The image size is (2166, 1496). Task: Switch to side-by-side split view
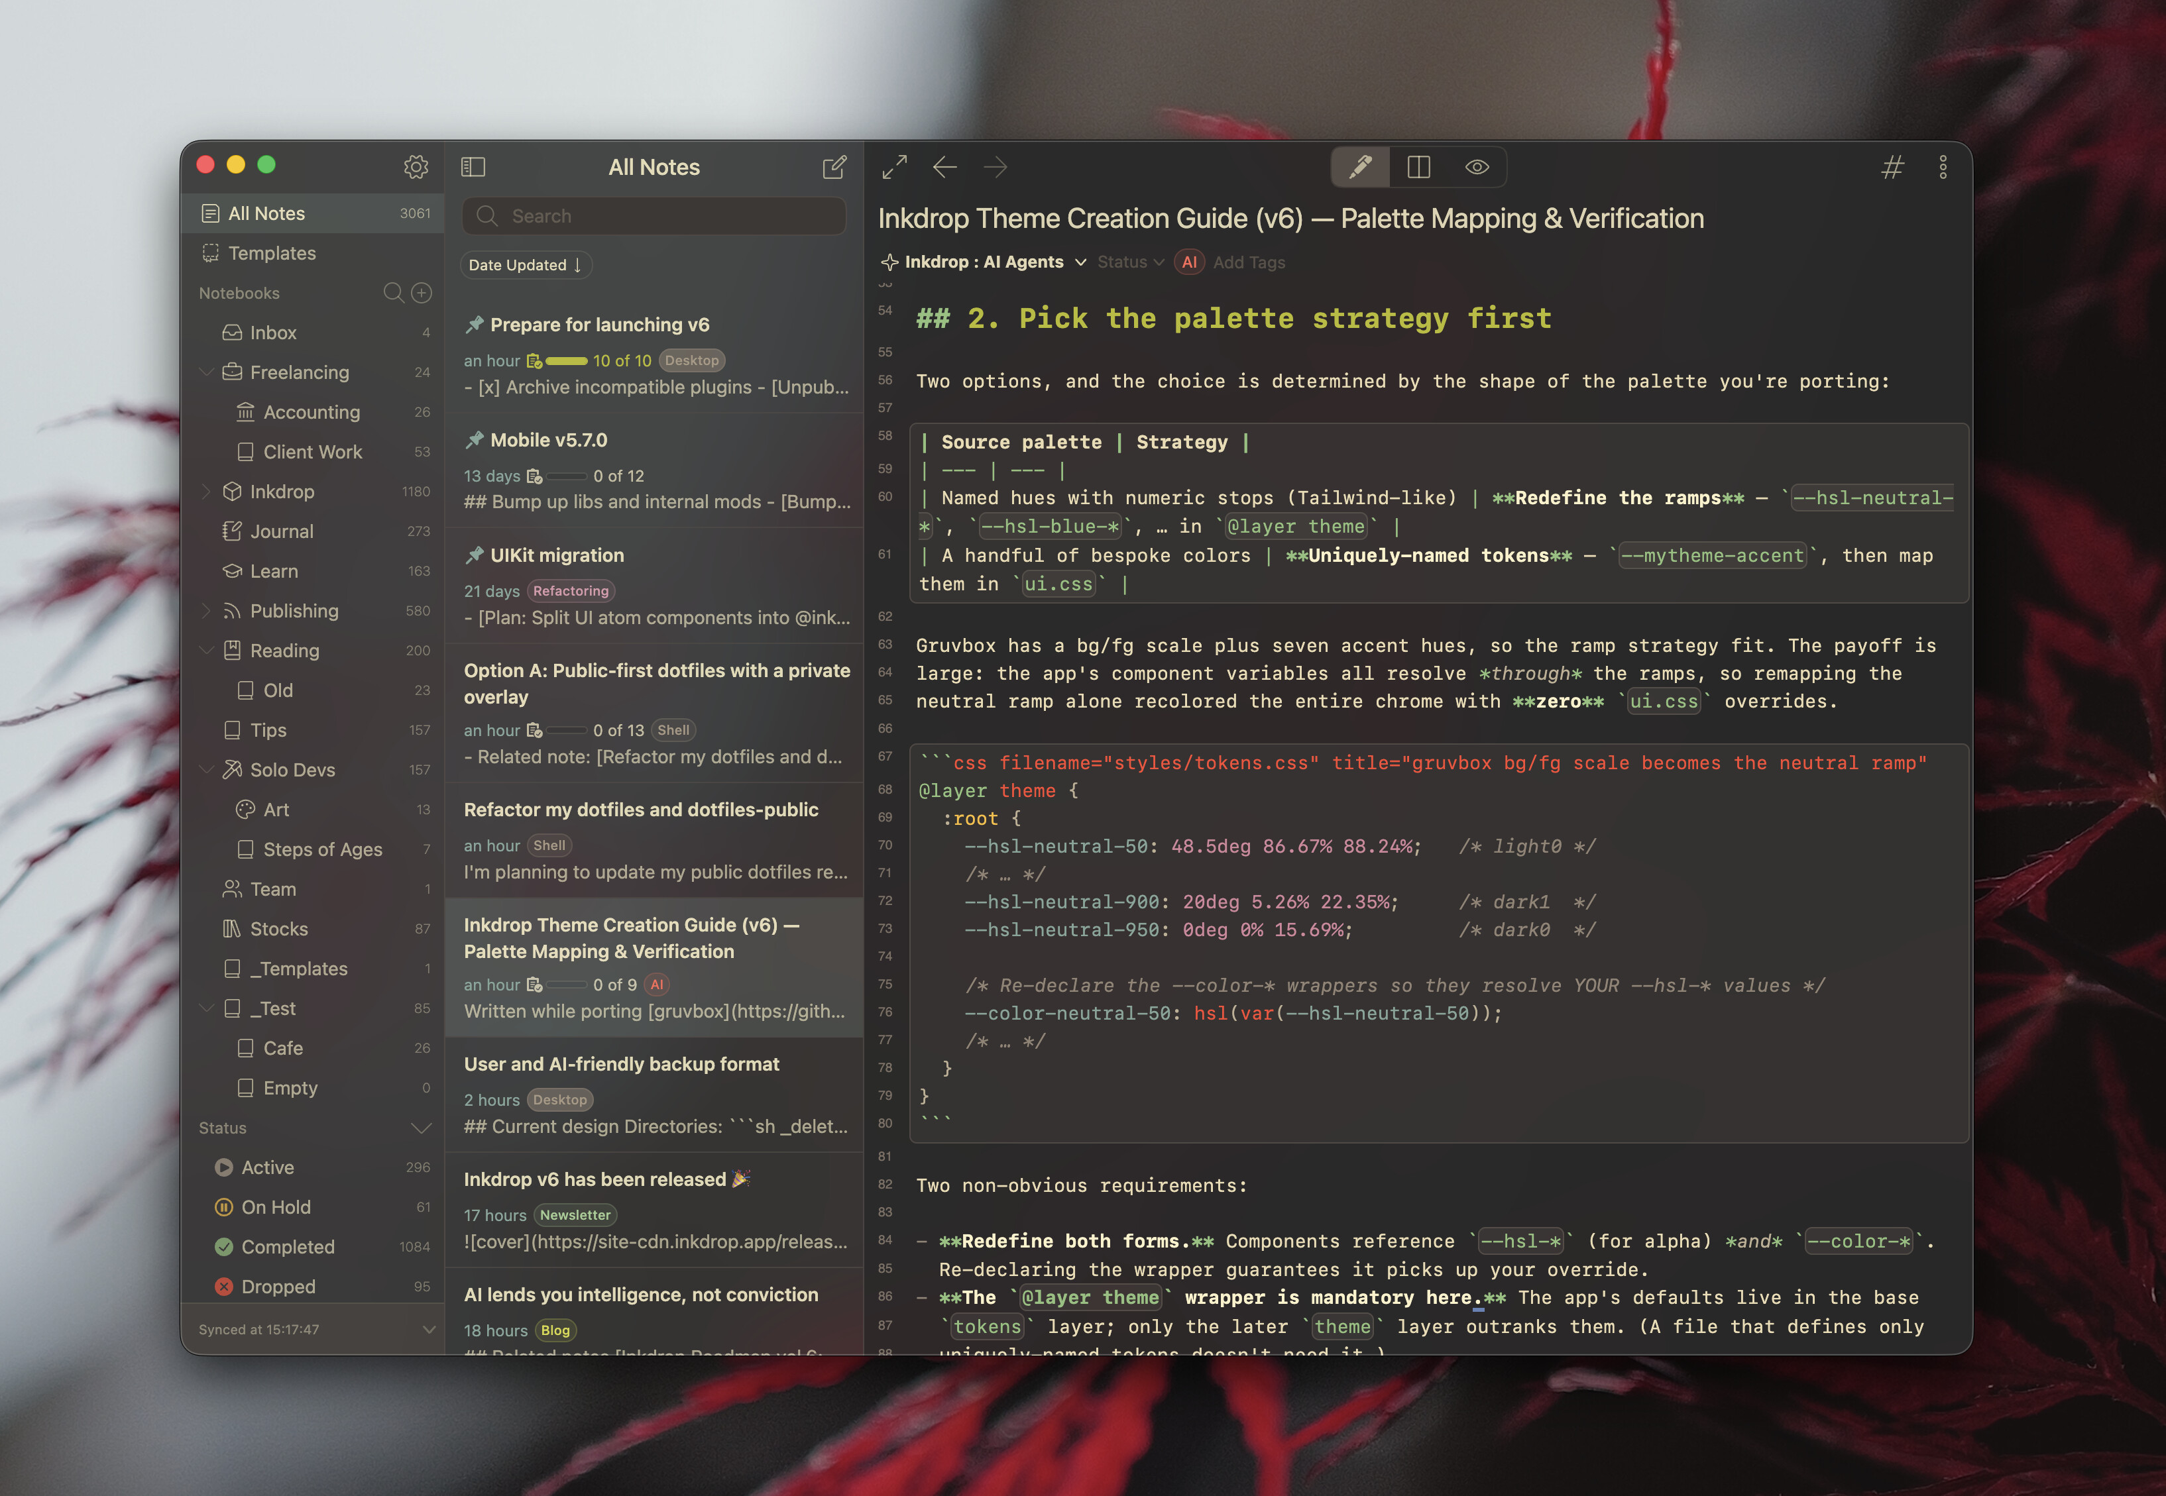[x=1418, y=167]
